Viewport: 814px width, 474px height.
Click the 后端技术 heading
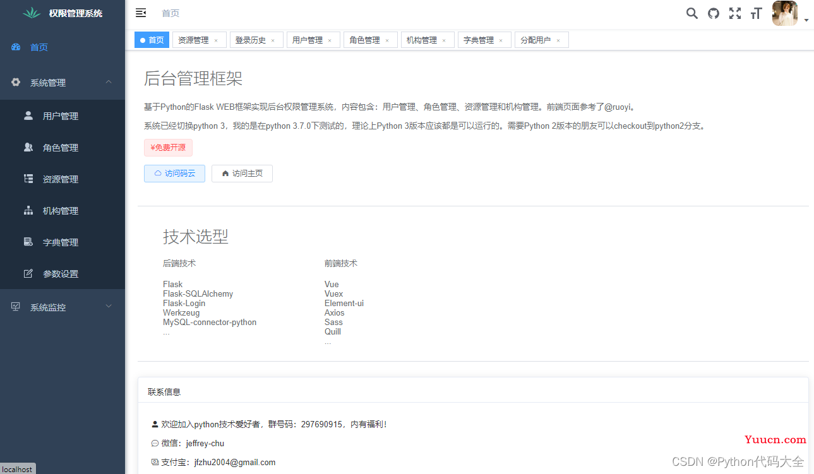[179, 263]
